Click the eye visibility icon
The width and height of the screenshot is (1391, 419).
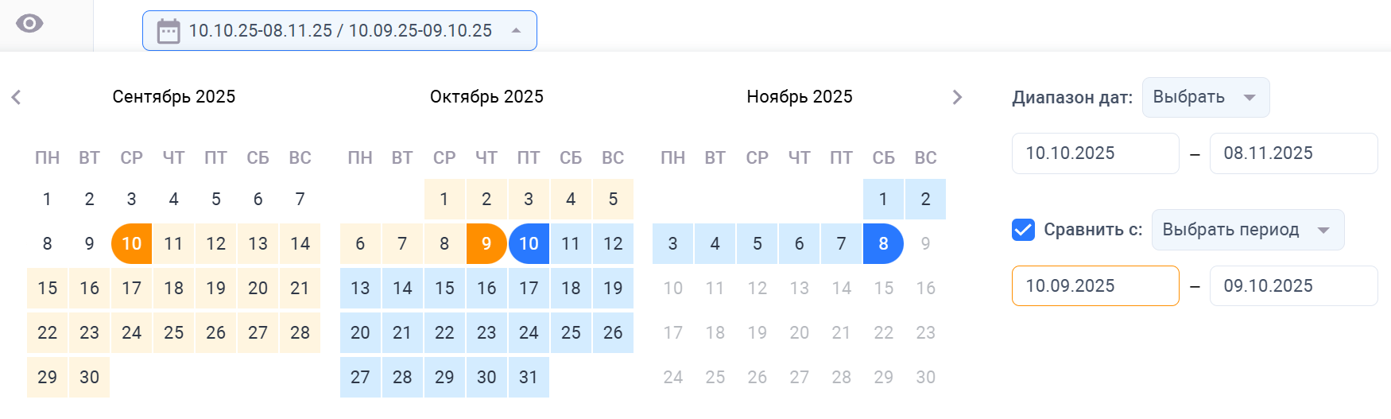click(29, 24)
